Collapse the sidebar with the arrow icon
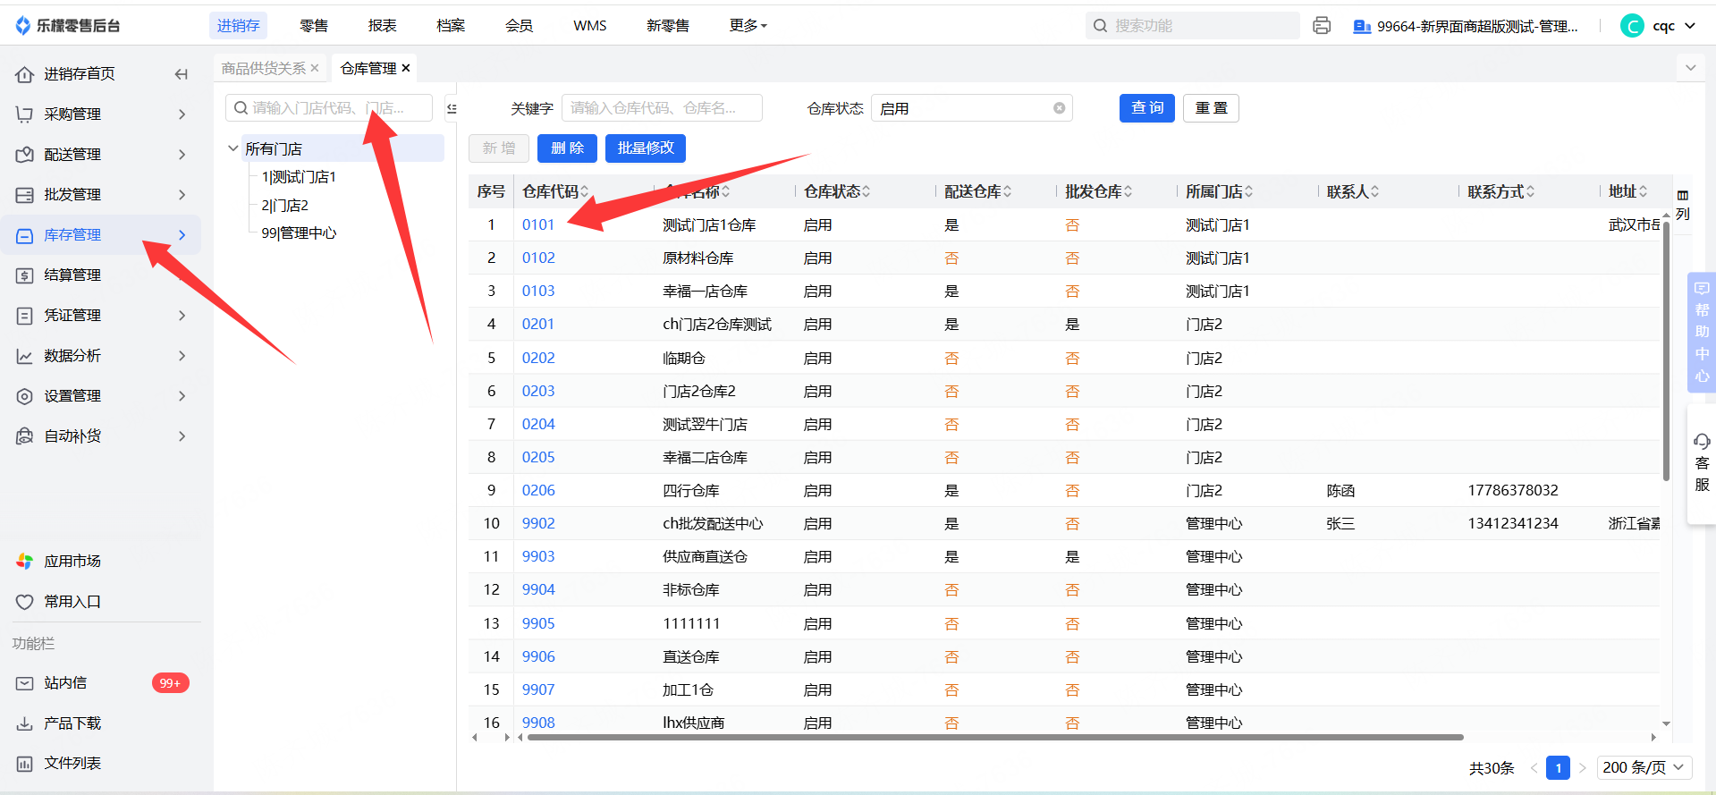The height and width of the screenshot is (795, 1716). tap(182, 74)
